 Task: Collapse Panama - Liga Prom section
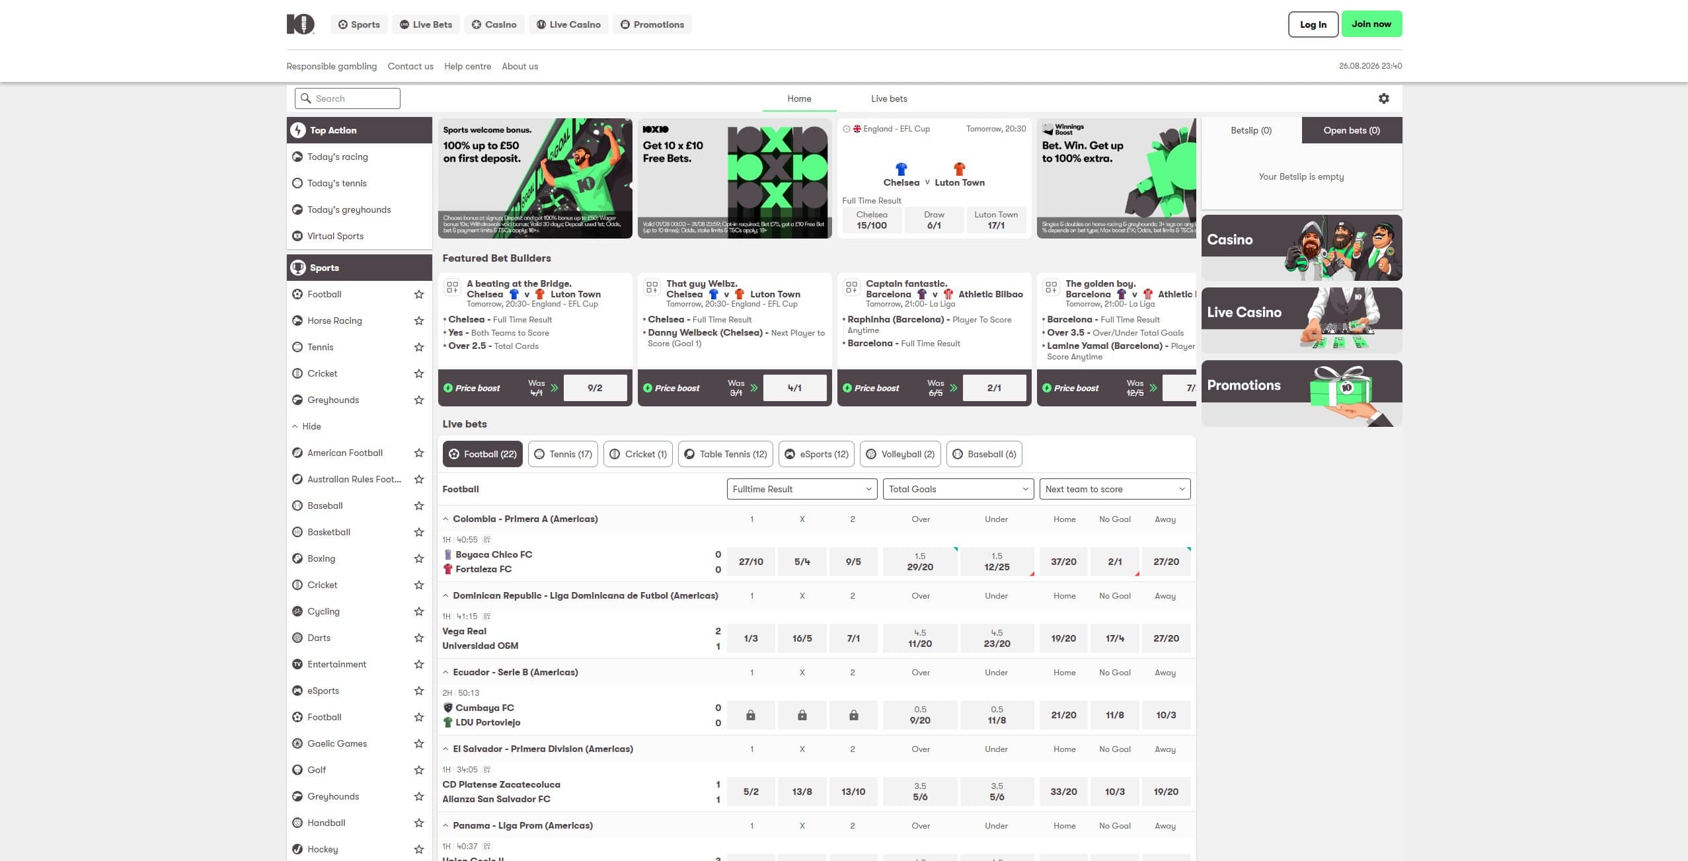click(x=445, y=826)
